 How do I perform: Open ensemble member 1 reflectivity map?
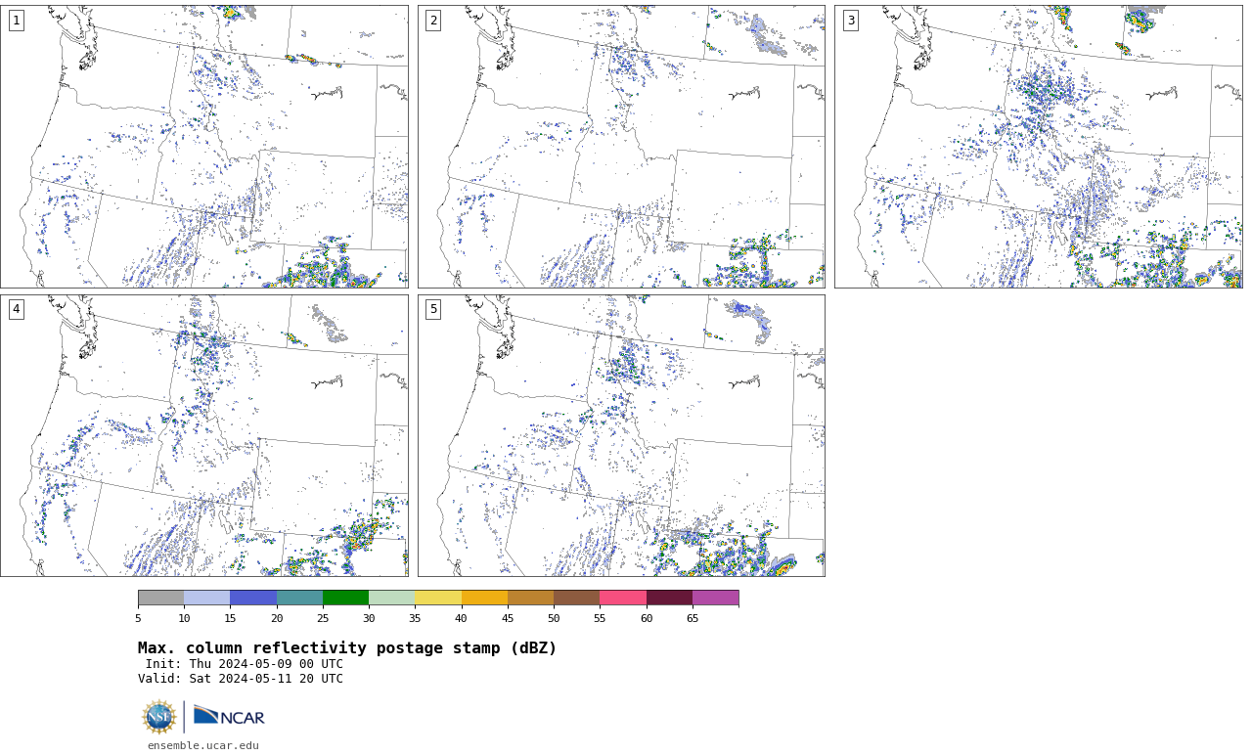(x=204, y=147)
